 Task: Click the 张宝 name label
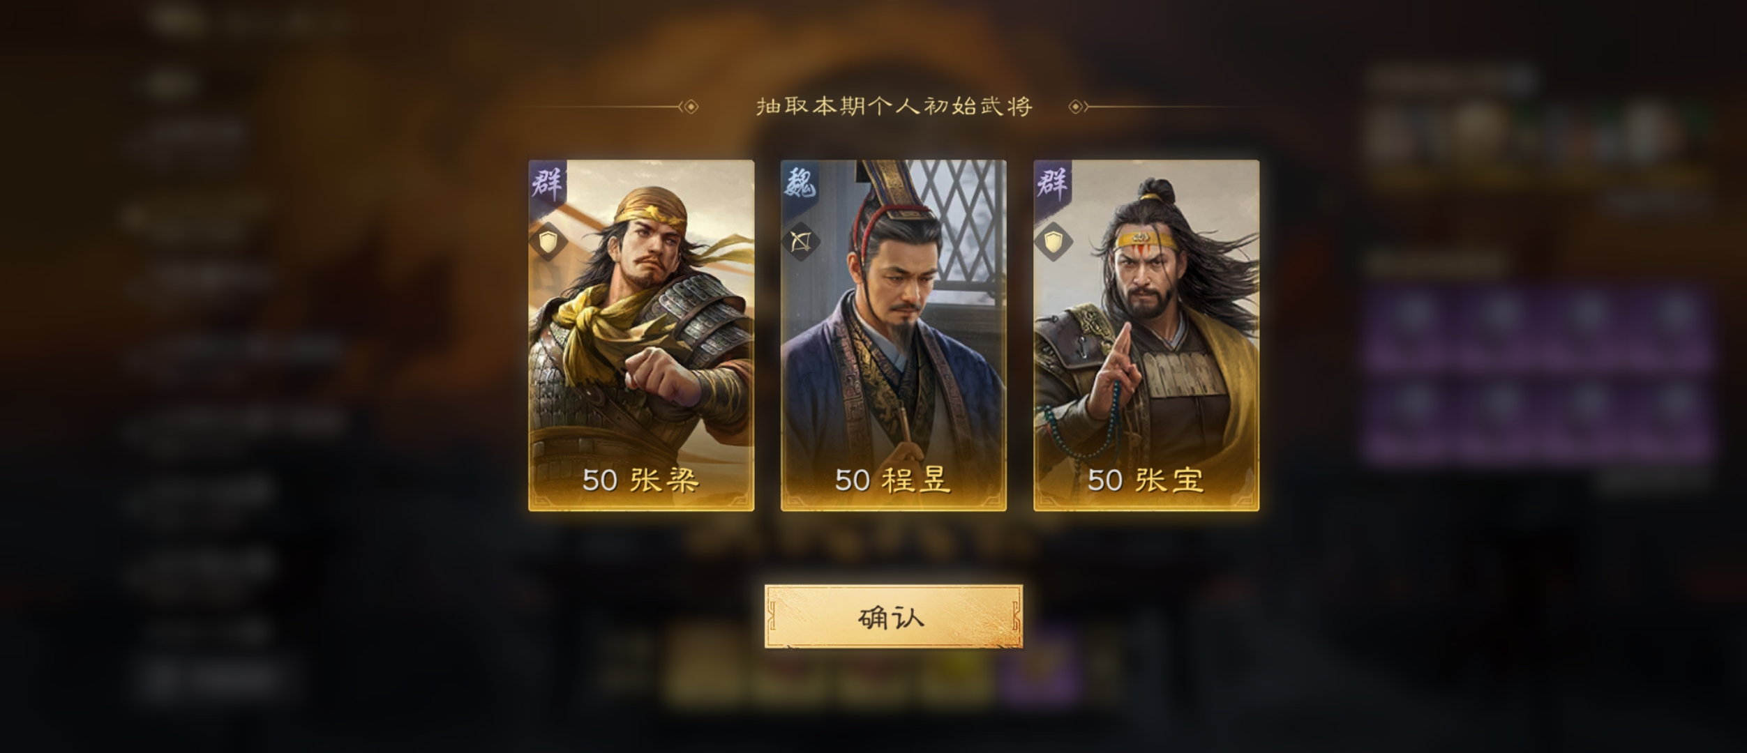[x=1170, y=480]
